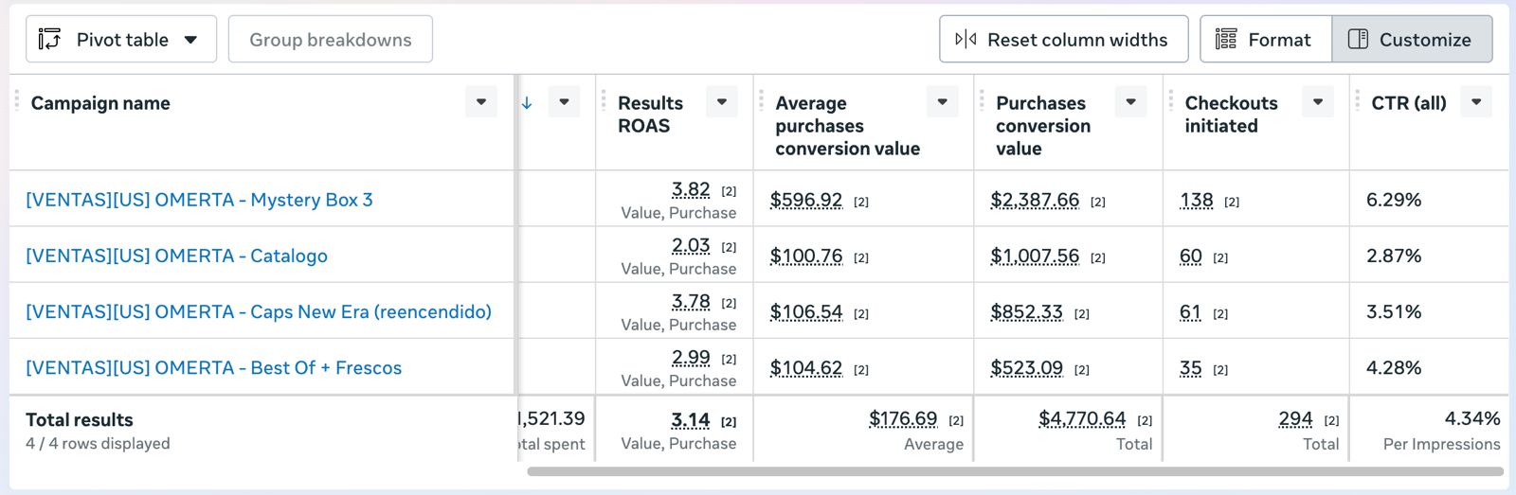Click the 35 checkouts initiated value

pyautogui.click(x=1191, y=367)
